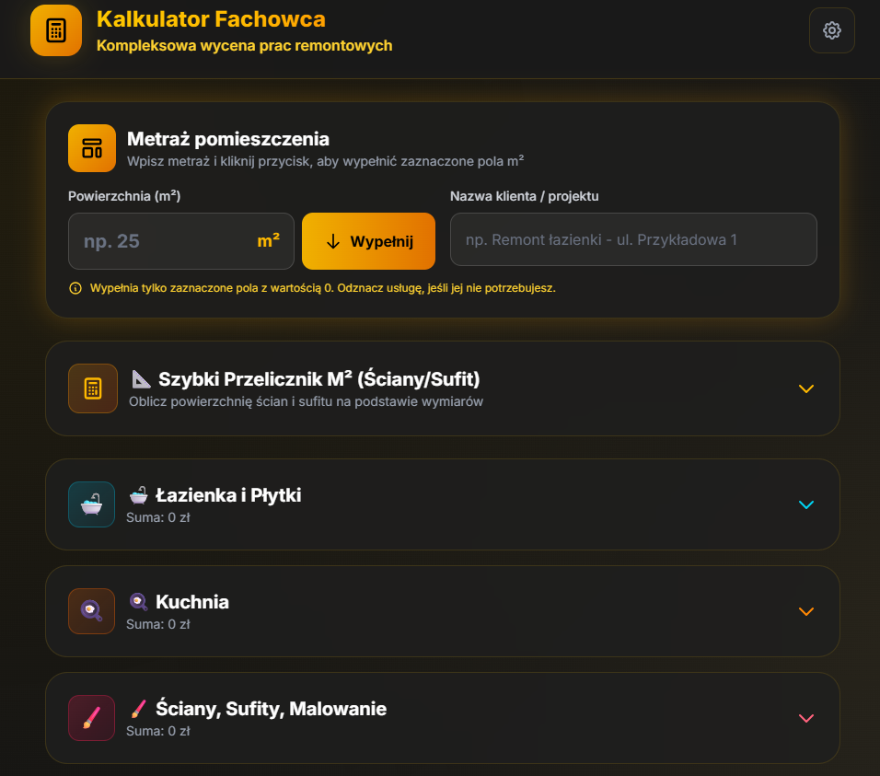Click the magnifier icon tile of the Kuchnia section
880x776 pixels.
[91, 610]
